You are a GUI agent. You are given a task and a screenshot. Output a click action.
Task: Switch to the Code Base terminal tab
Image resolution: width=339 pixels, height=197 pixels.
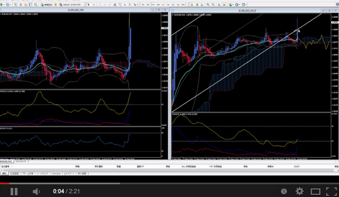tap(56, 174)
